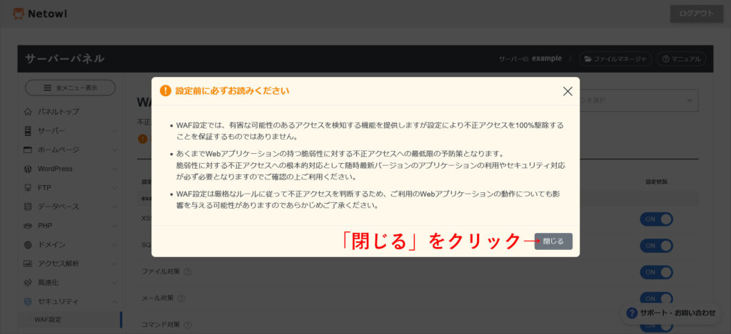Toggle the ON switch in the SQL row
The image size is (731, 334).
click(657, 246)
